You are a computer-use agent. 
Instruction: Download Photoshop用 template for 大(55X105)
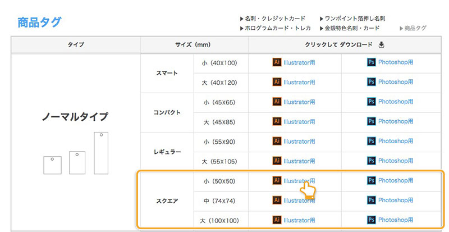click(396, 161)
